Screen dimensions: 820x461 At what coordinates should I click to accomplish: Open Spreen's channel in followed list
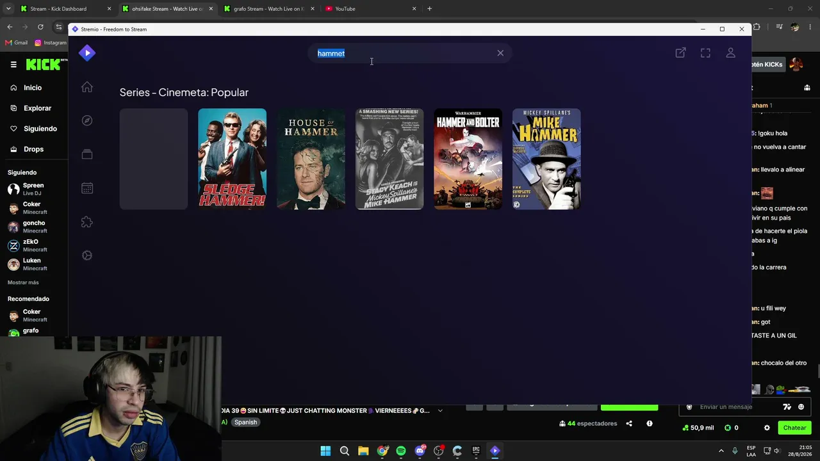pyautogui.click(x=34, y=189)
